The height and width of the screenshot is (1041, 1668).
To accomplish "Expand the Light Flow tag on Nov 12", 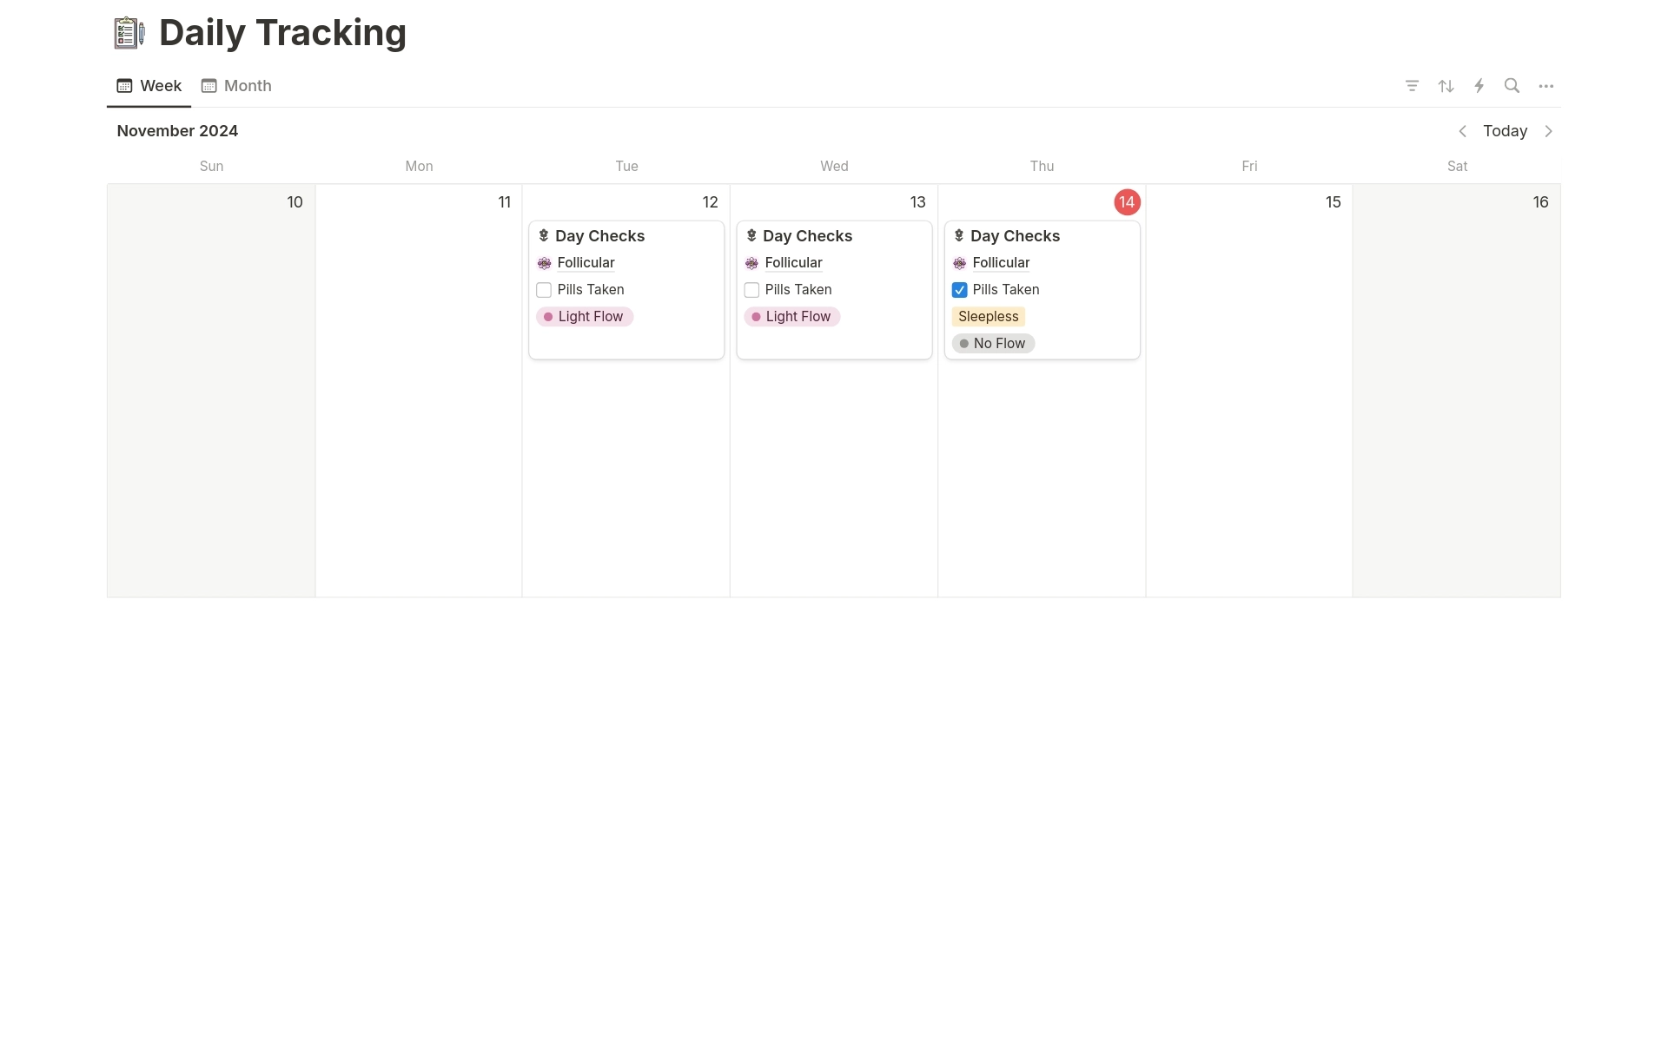I will coord(585,315).
